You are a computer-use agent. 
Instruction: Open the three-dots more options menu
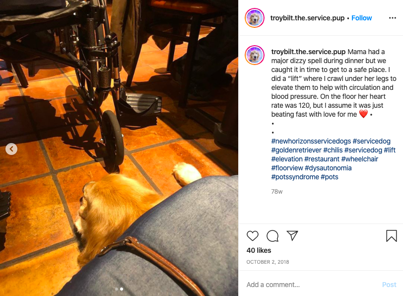tap(393, 18)
